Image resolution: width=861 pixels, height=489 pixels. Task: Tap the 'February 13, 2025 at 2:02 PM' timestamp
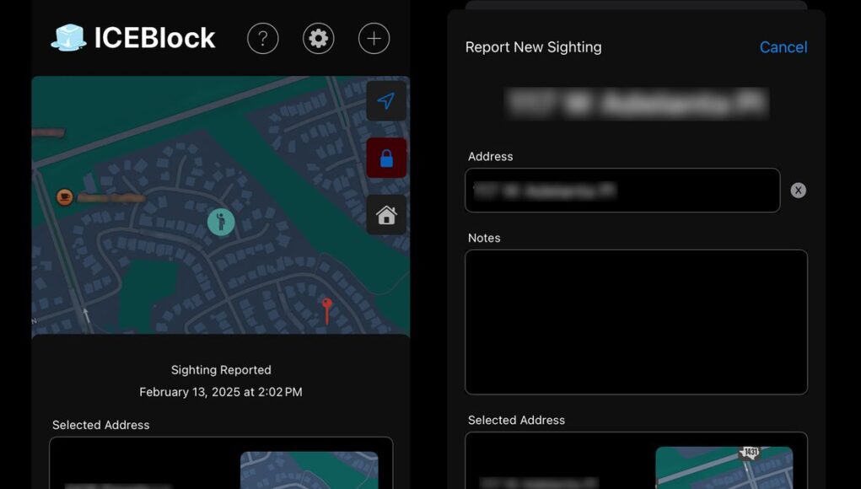tap(221, 392)
